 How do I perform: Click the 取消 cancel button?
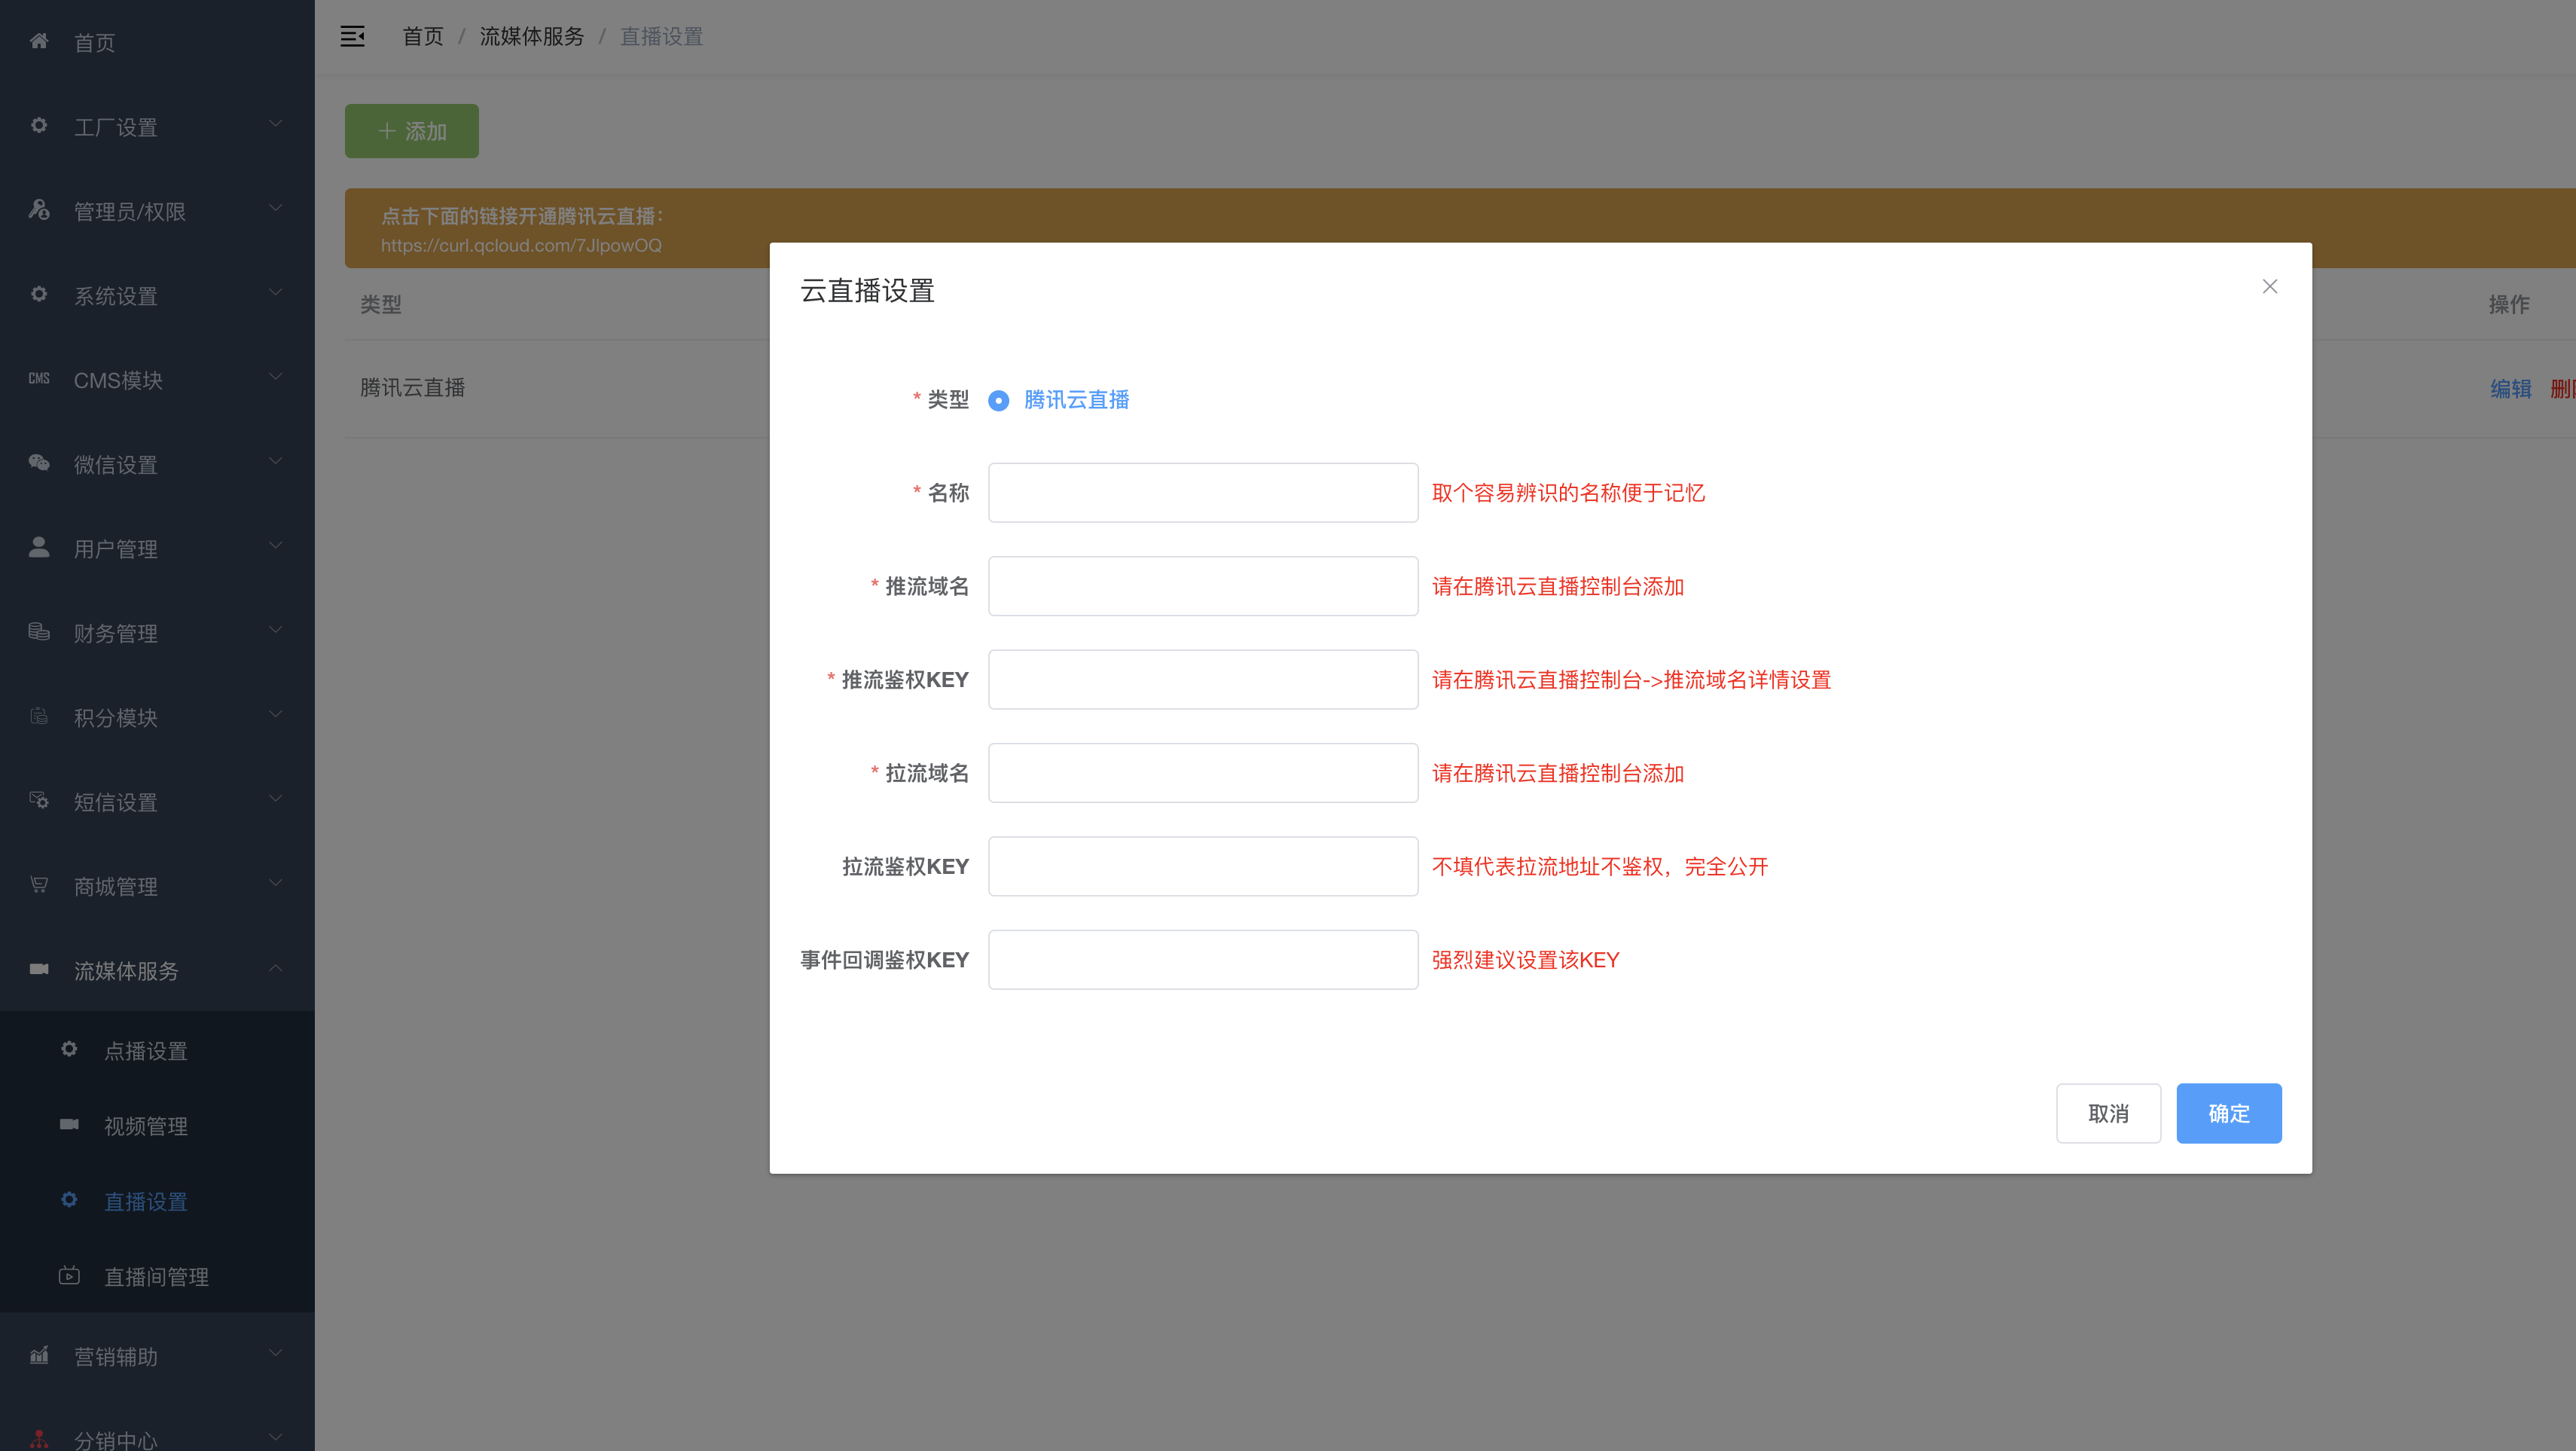click(2108, 1113)
